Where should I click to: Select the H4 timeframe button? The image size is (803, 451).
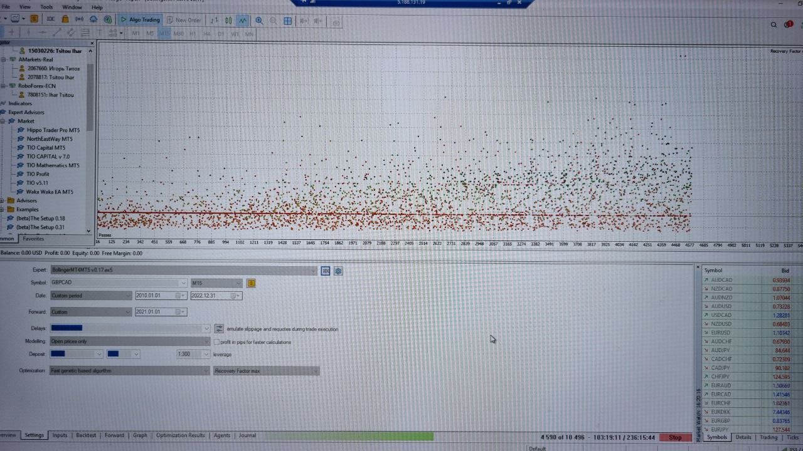pyautogui.click(x=207, y=33)
